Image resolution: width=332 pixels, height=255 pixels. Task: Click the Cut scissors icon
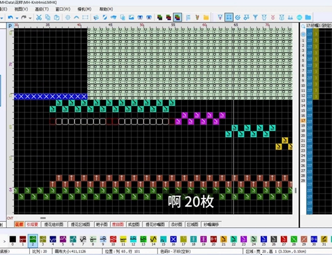tap(39, 17)
